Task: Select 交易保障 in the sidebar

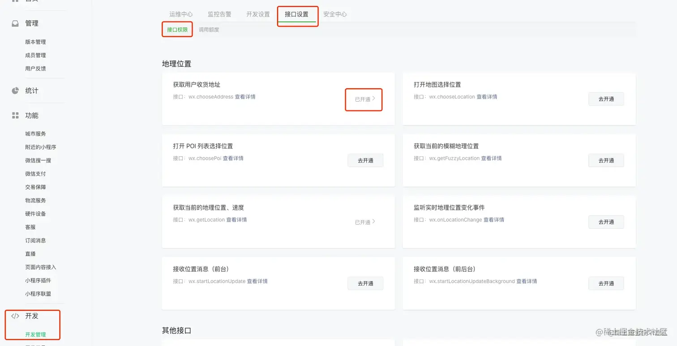Action: click(35, 187)
